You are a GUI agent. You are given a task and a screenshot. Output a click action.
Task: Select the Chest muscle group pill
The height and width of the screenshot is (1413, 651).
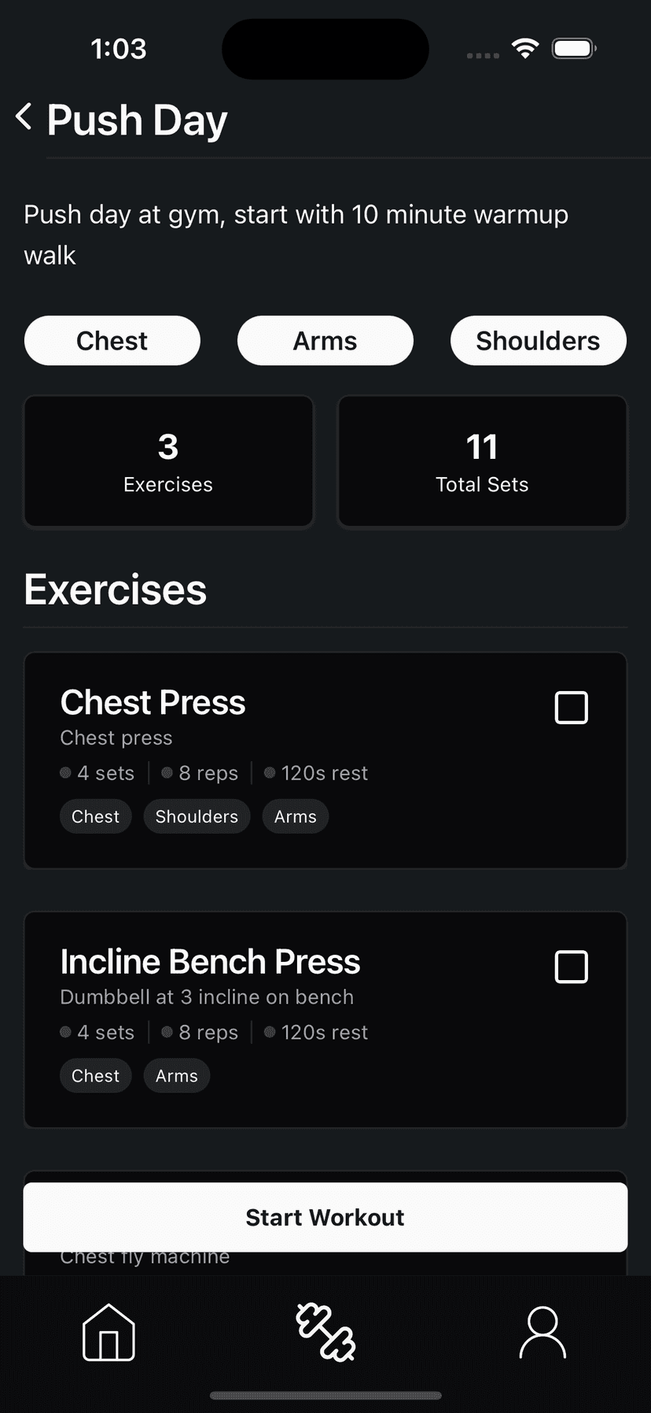click(x=112, y=341)
